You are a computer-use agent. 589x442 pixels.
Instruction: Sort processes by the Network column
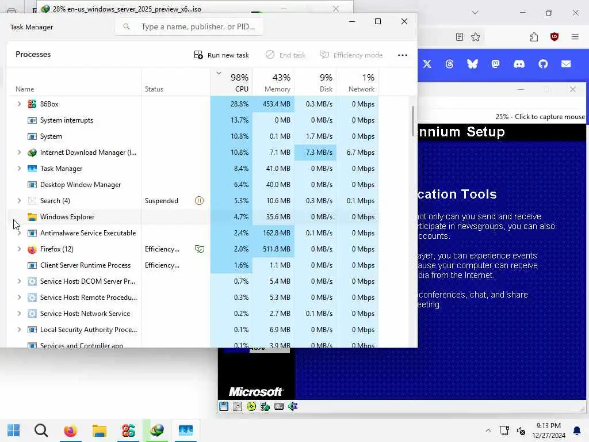pos(361,89)
